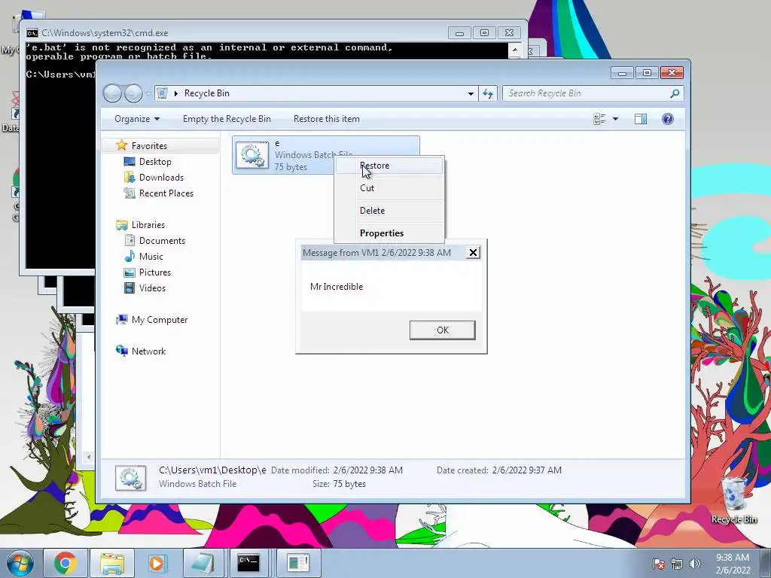
Task: Open the last taskbar application icon
Action: pyautogui.click(x=298, y=563)
